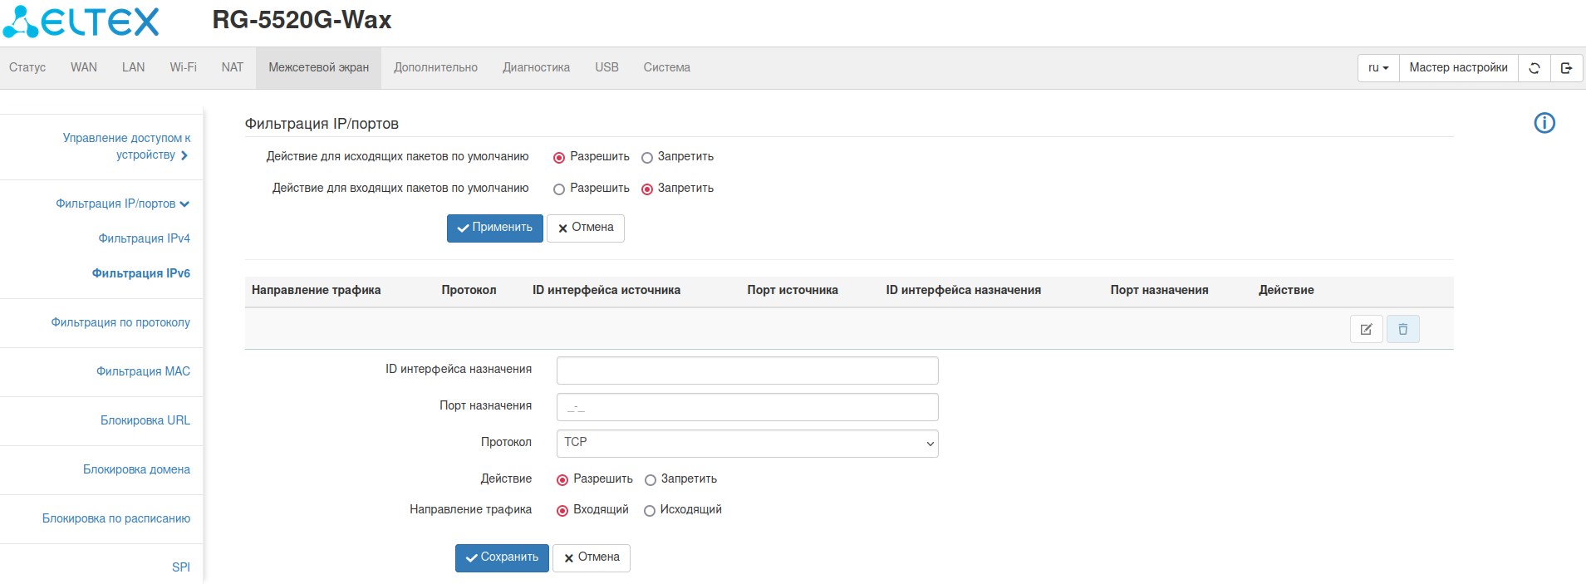The image size is (1586, 584).
Task: Expand Управление доступом к устройству section
Action: click(x=126, y=146)
